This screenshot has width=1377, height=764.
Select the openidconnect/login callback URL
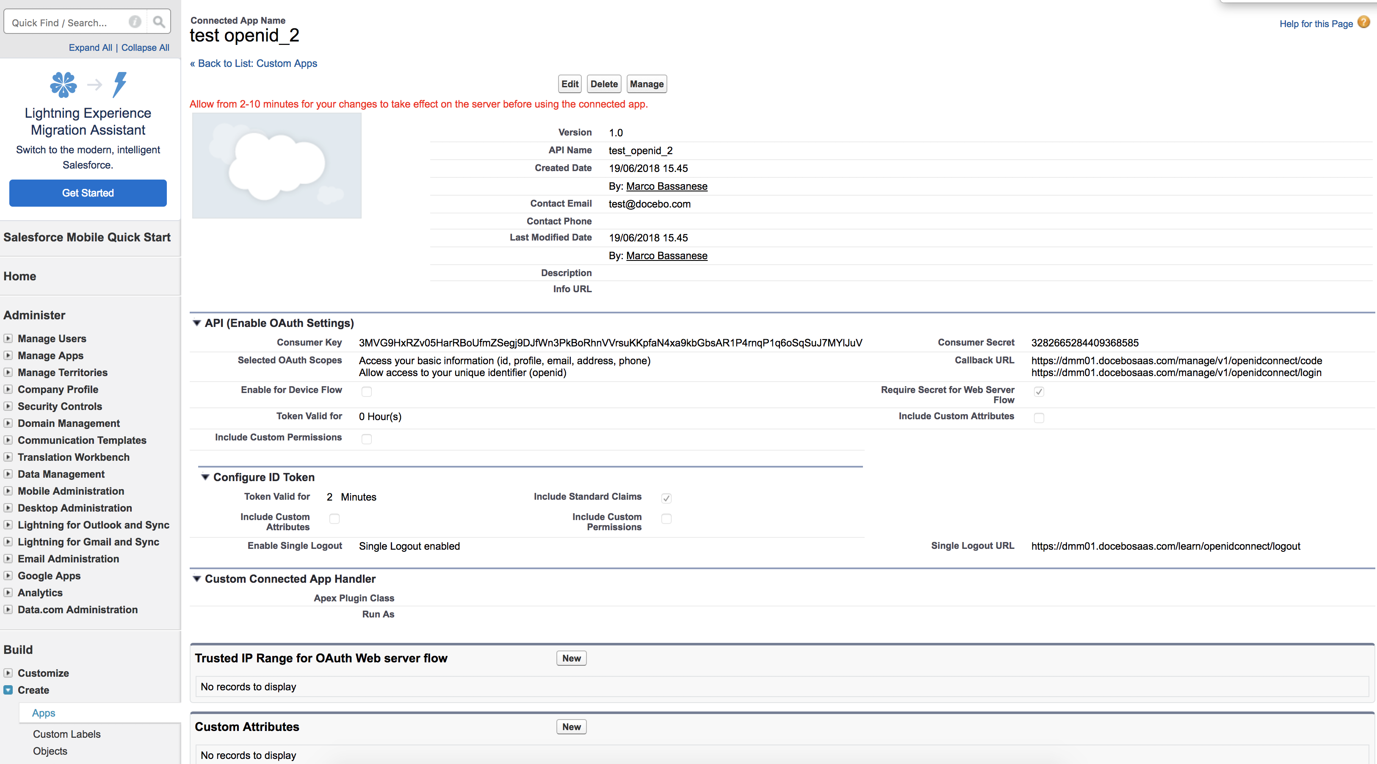pyautogui.click(x=1177, y=373)
